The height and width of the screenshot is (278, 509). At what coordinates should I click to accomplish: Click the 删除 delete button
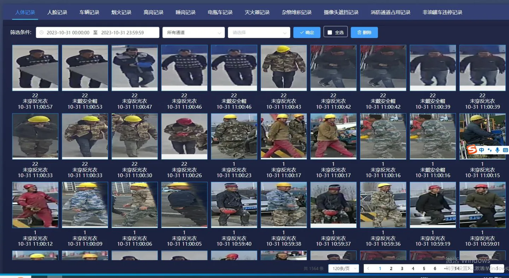click(364, 32)
